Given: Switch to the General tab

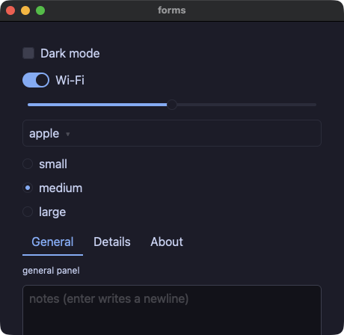Looking at the screenshot, I should (x=52, y=242).
